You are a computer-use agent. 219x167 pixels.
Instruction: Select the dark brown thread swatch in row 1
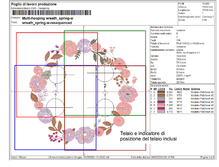[161, 92]
